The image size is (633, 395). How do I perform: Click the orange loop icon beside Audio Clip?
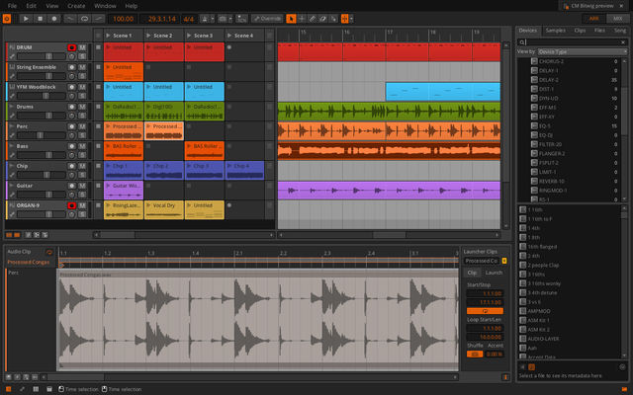click(49, 253)
